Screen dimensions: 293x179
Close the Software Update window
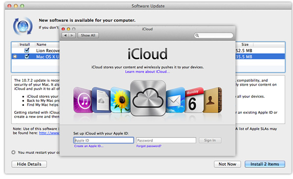click(x=9, y=6)
